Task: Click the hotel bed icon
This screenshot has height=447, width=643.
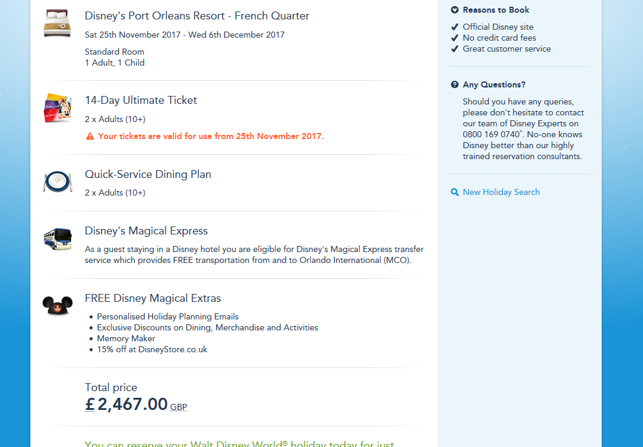Action: [58, 24]
